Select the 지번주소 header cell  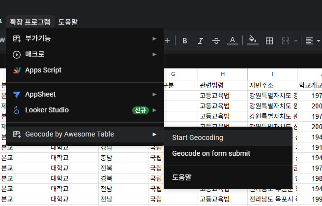272,85
